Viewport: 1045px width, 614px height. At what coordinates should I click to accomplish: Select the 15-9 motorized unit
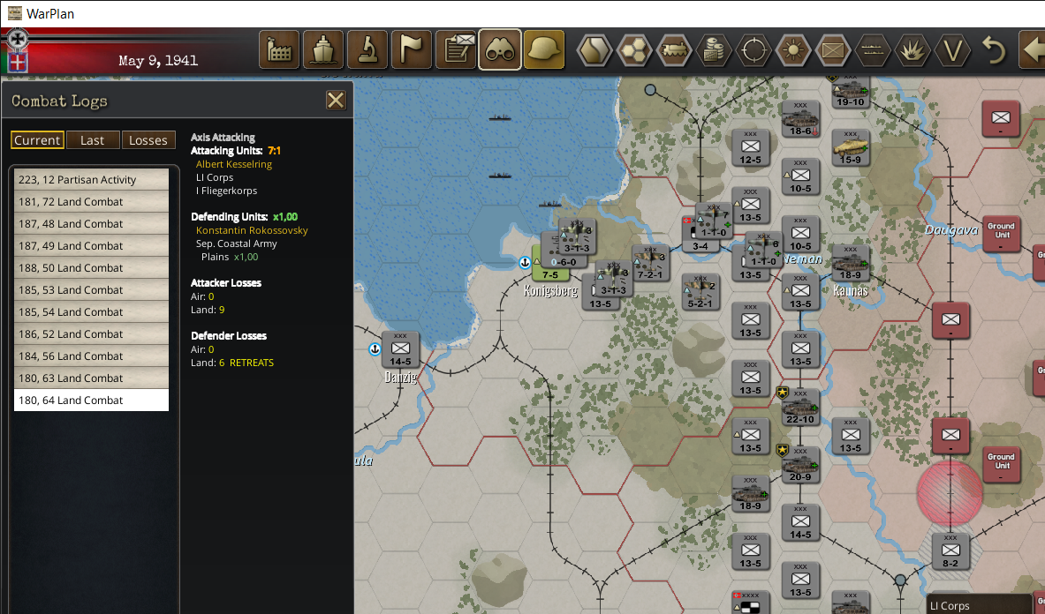pyautogui.click(x=851, y=147)
